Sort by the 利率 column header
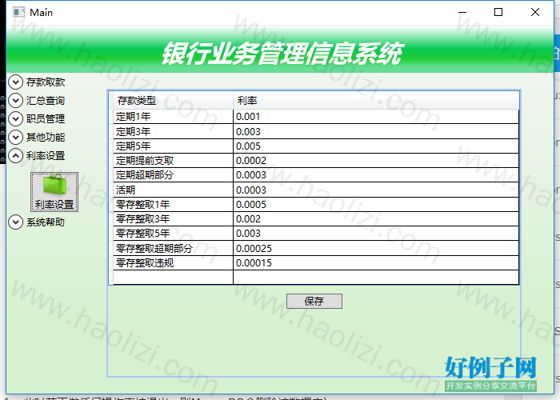 (376, 101)
